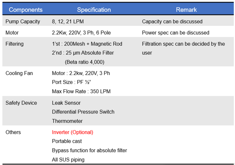Select the Differential Pressure Switch entry
The height and width of the screenshot is (165, 235).
click(83, 112)
